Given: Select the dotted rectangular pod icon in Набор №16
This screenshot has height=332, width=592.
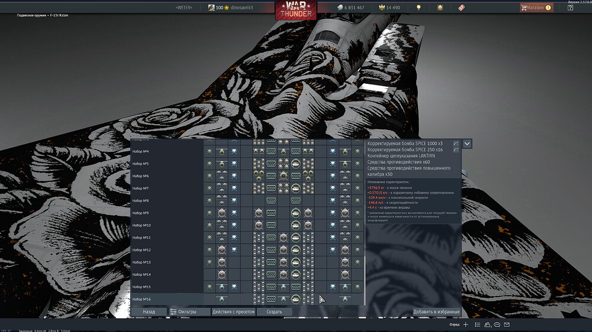Looking at the screenshot, I should pyautogui.click(x=271, y=300).
